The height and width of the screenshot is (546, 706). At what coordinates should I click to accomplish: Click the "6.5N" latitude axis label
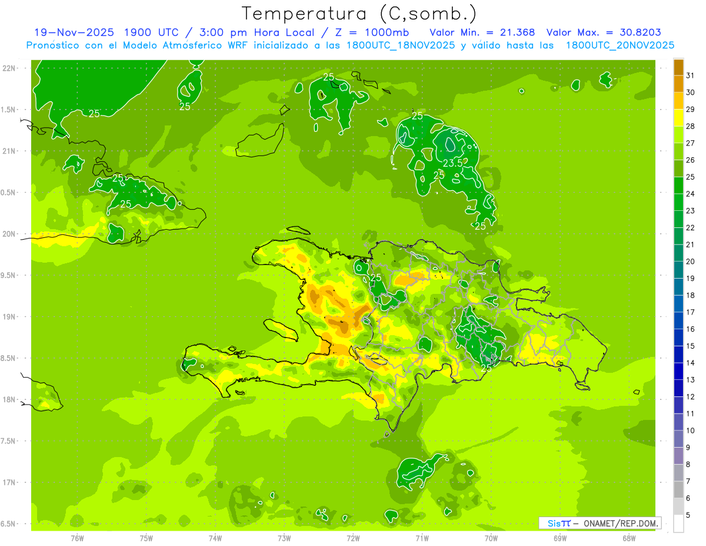click(9, 524)
